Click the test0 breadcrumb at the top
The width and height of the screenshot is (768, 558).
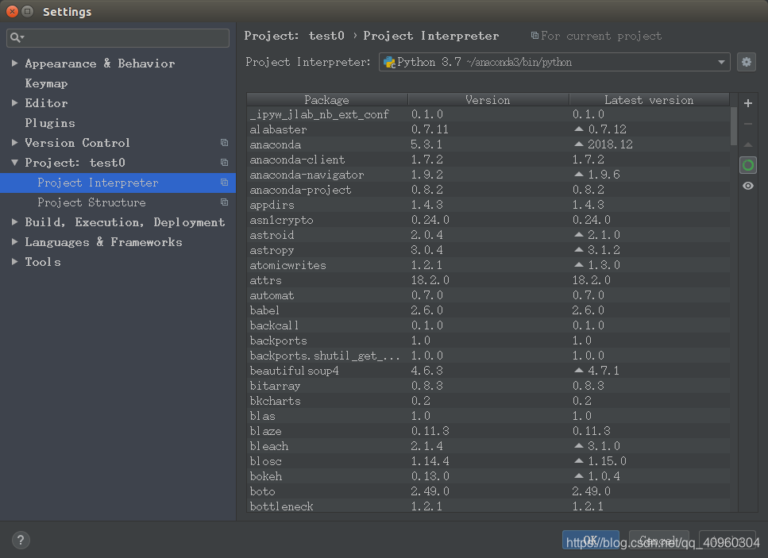point(326,36)
